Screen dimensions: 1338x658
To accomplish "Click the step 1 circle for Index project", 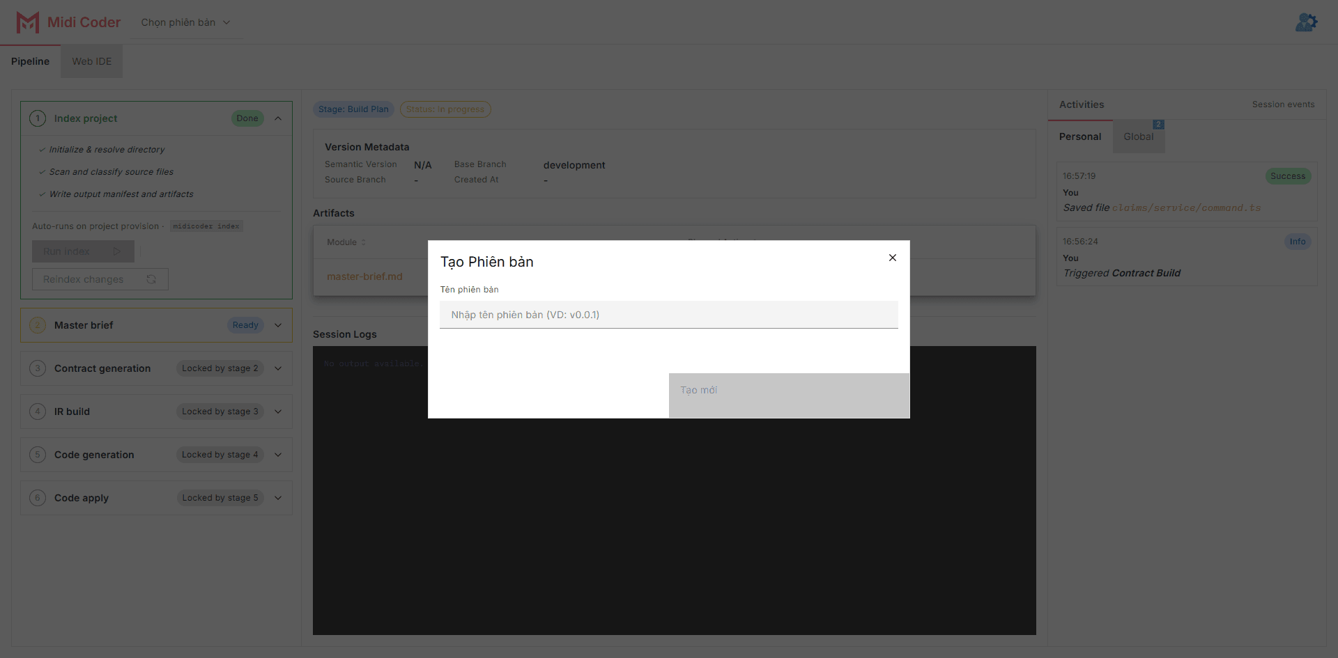I will tap(38, 118).
